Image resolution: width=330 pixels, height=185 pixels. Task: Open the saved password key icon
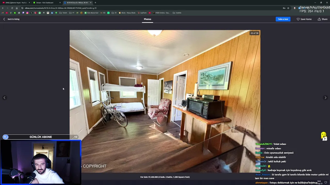tap(284, 8)
